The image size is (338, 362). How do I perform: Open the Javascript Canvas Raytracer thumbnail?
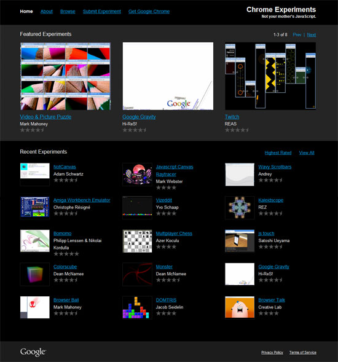(x=138, y=175)
